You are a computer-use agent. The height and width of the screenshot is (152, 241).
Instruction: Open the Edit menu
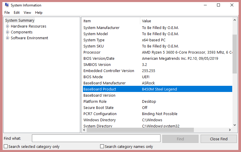[17, 13]
